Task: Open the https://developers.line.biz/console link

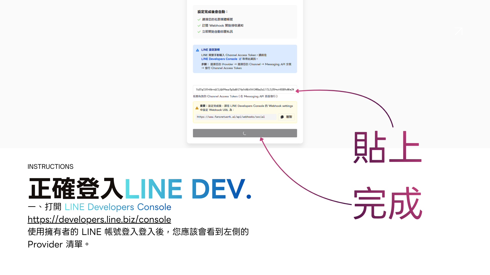Action: pyautogui.click(x=99, y=219)
